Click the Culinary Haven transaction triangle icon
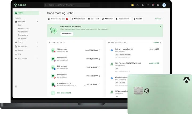Image resolution: width=192 pixels, height=114 pixels. [x=112, y=50]
